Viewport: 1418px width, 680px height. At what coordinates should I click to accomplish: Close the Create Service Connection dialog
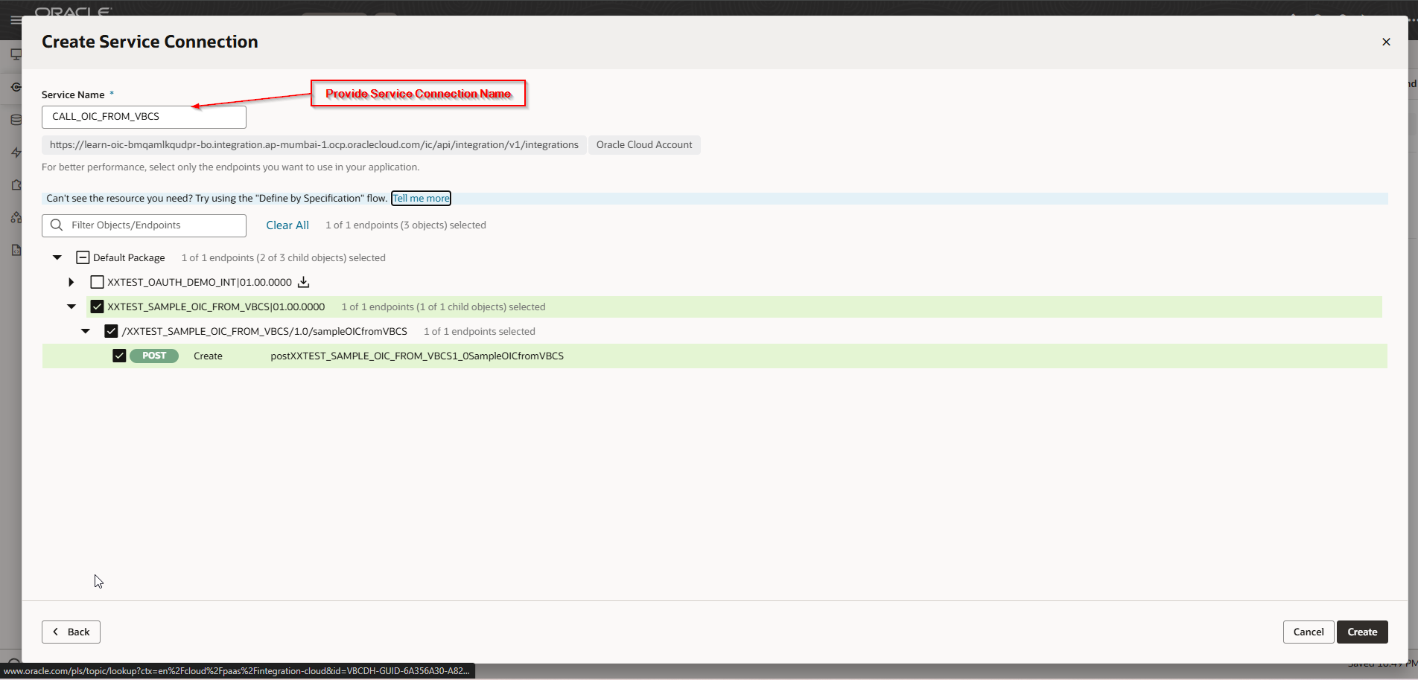1386,42
